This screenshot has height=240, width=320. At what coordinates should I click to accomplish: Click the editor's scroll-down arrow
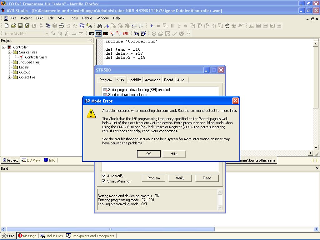point(316,147)
